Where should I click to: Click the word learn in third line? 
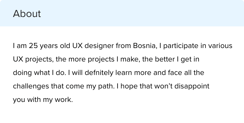coord(124,73)
